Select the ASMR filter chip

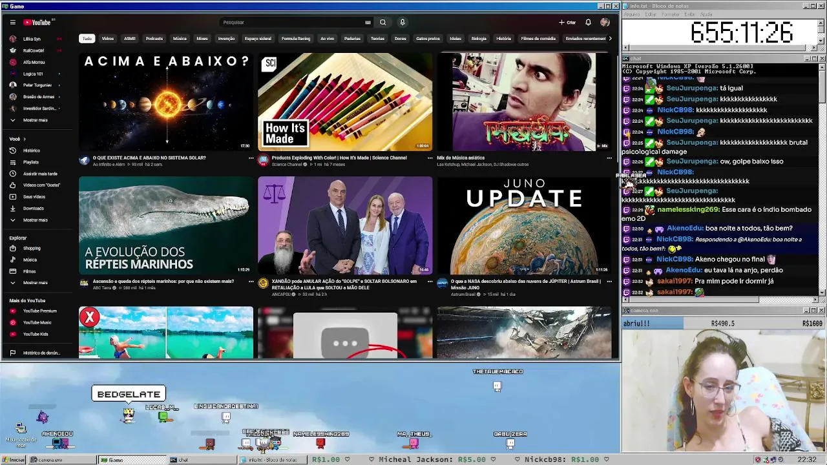tap(130, 39)
